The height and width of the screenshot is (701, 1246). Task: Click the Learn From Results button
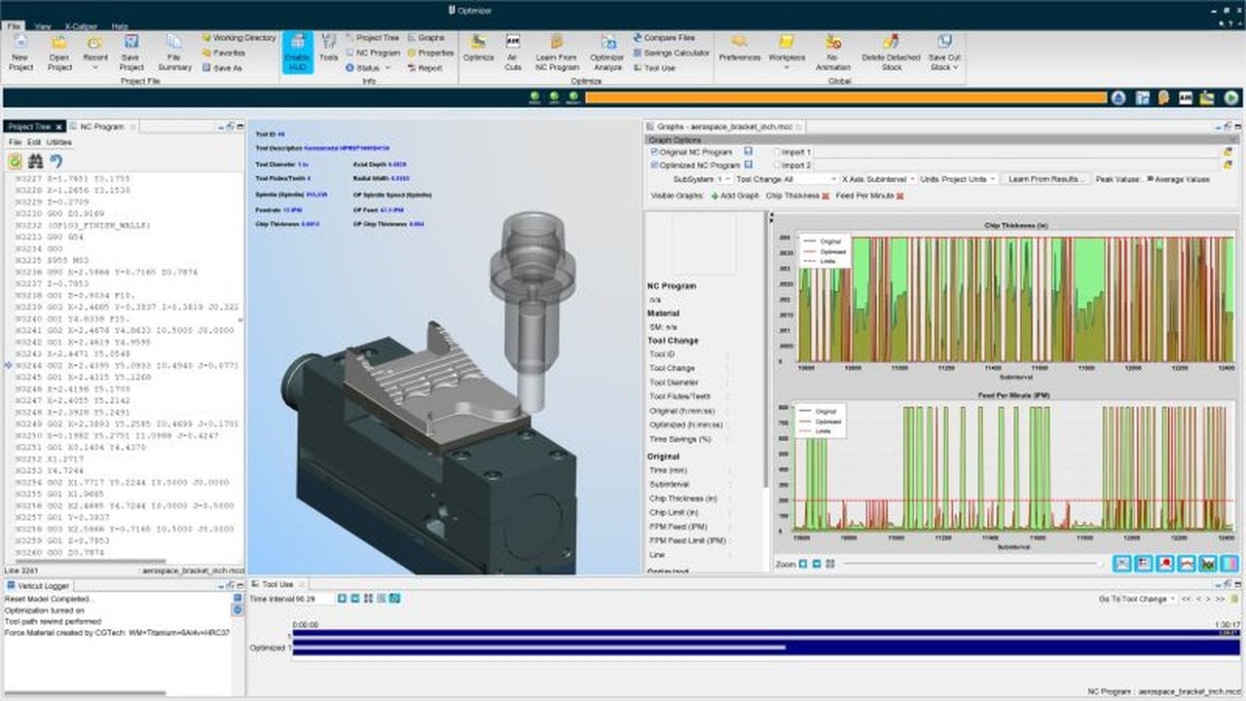pos(1045,179)
